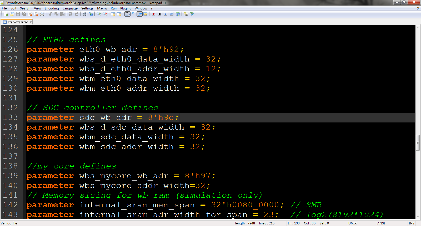Print the document using printer icon
The image size is (421, 226).
coord(42,14)
